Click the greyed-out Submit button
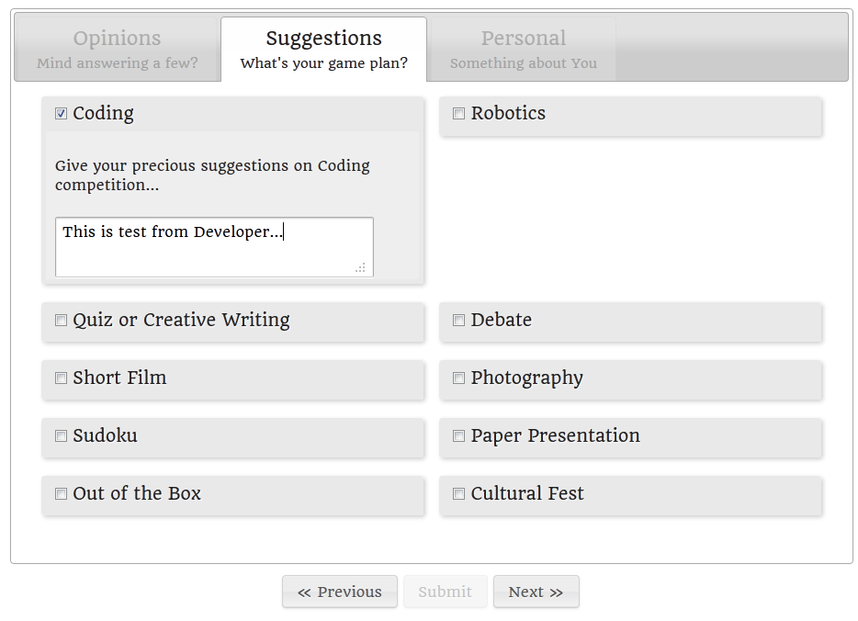This screenshot has height=621, width=858. tap(445, 592)
